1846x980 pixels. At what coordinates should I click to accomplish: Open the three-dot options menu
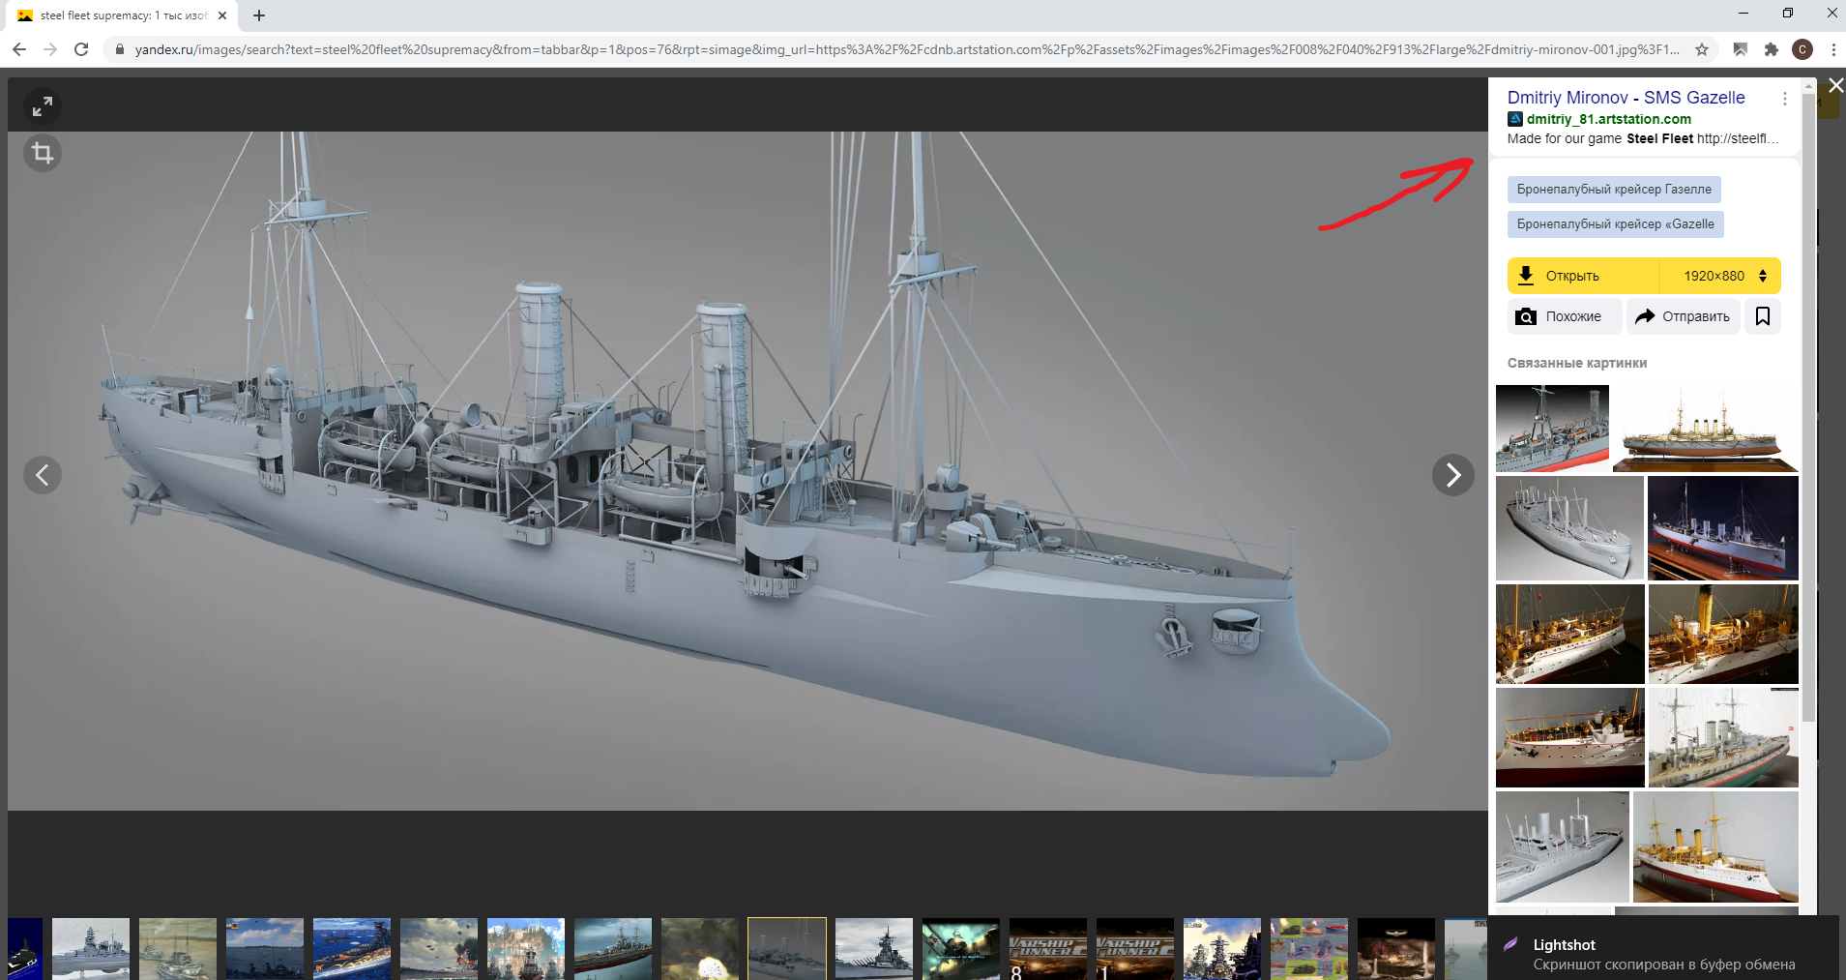pos(1784,99)
